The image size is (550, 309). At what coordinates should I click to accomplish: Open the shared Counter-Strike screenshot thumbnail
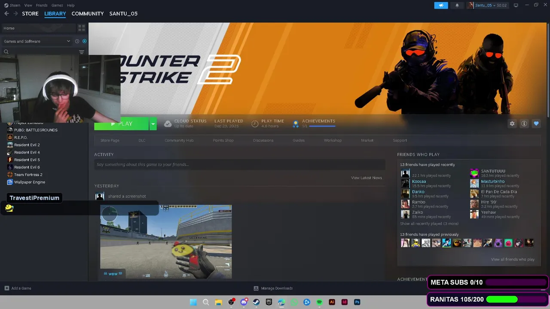(166, 242)
